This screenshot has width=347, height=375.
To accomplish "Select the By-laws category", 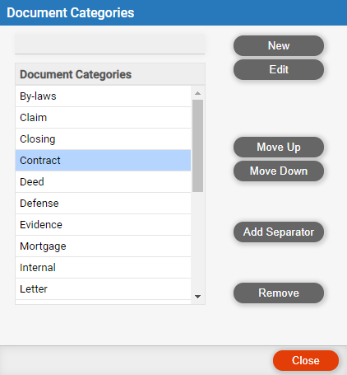I will (103, 96).
